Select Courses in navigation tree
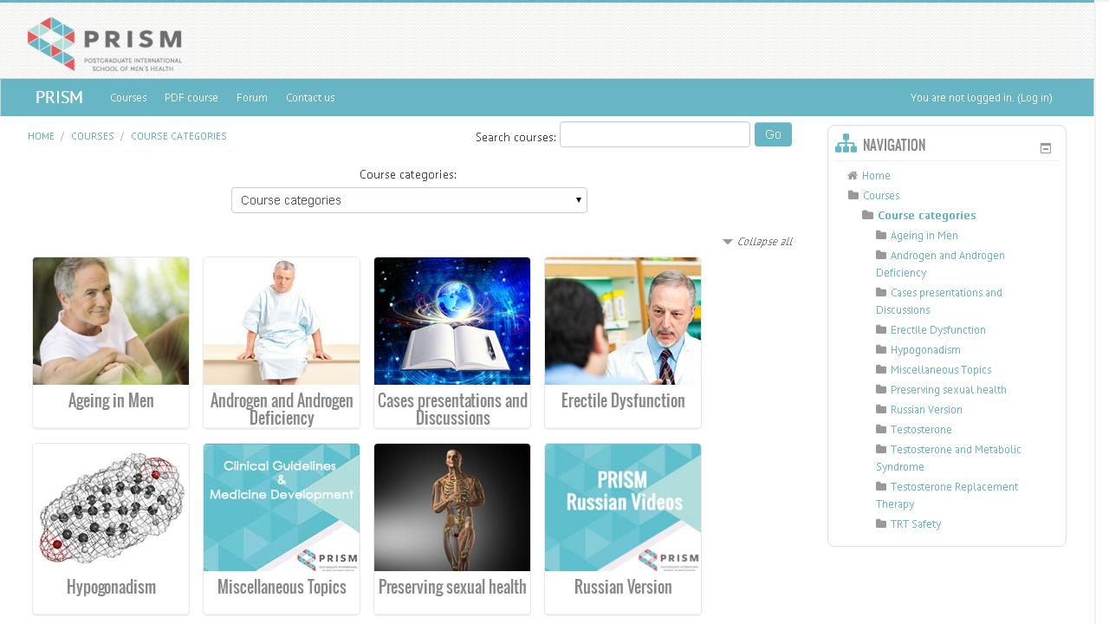 881,196
